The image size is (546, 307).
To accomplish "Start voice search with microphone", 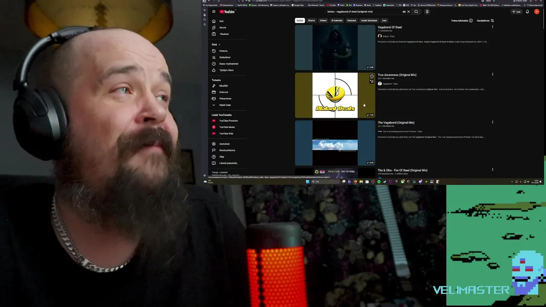I will [427, 12].
